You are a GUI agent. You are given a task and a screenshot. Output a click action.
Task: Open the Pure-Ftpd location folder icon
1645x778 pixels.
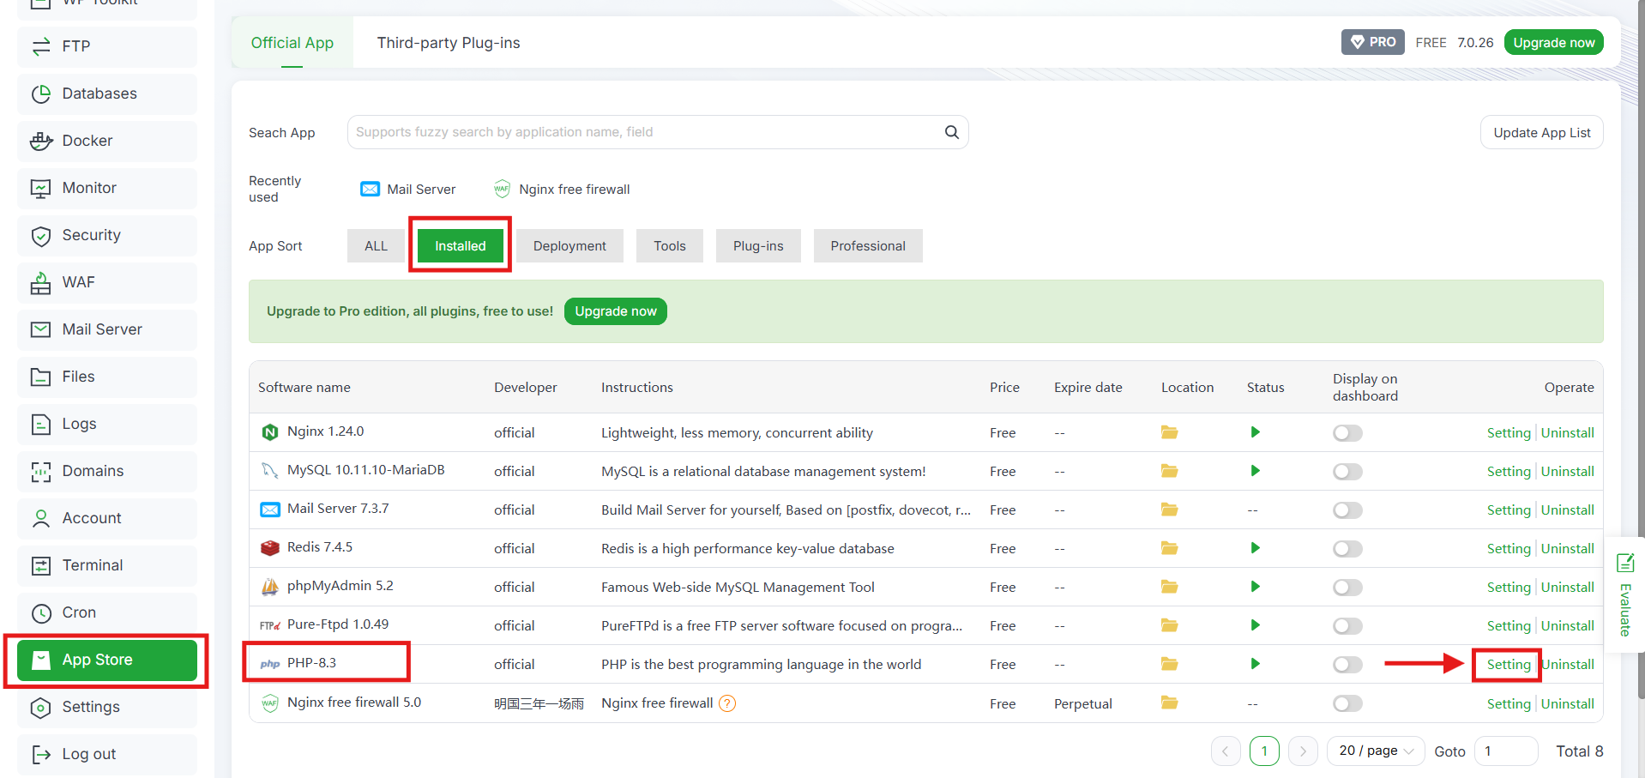pyautogui.click(x=1169, y=625)
